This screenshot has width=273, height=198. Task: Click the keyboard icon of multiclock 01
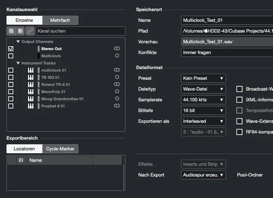pos(31,70)
